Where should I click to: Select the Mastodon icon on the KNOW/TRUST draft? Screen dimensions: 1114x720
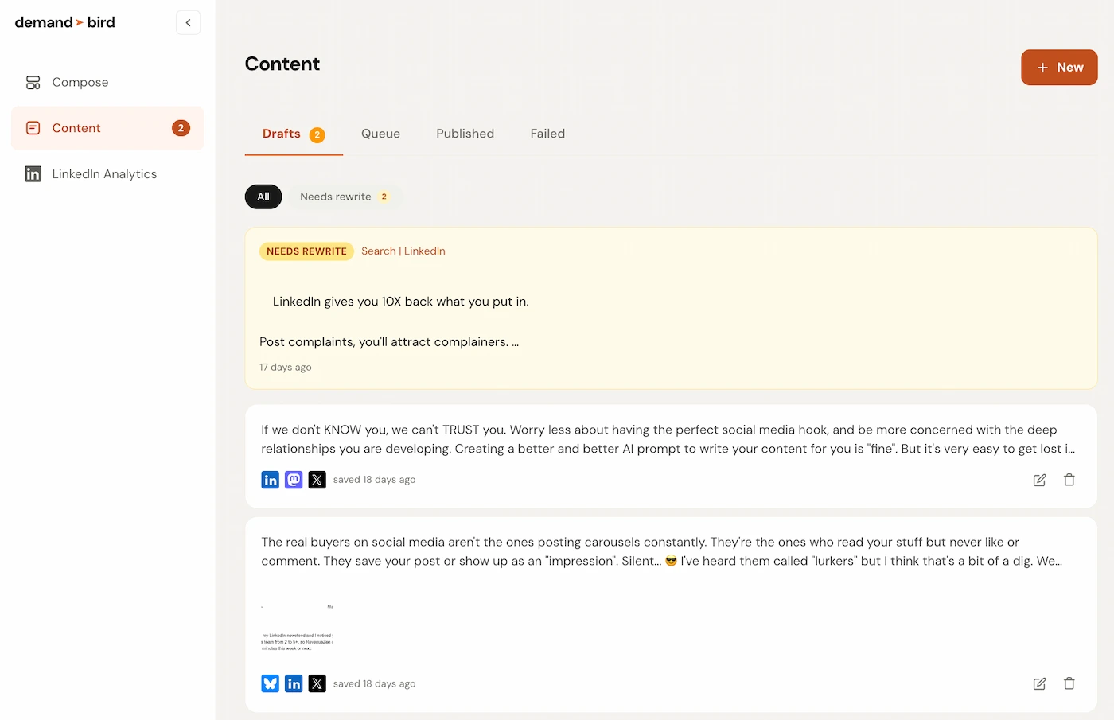[294, 480]
